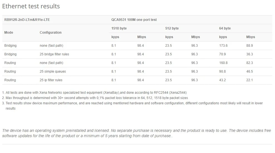Select the 1518 byte column header

point(119,28)
